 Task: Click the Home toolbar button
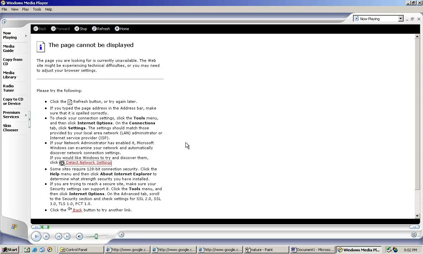click(122, 29)
